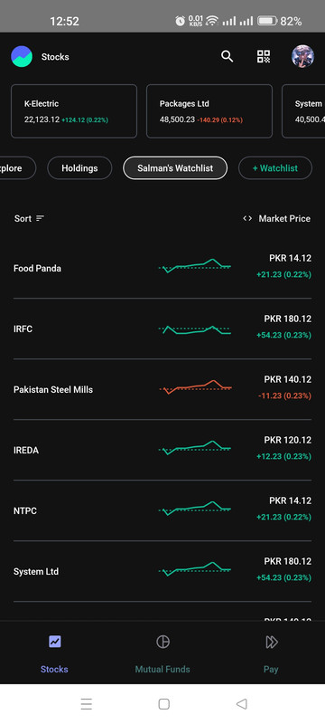Add a new list with + Watchlist
Screen dimensions: 325x724
[275, 168]
